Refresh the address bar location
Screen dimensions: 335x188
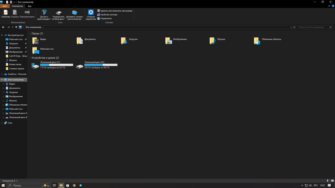point(294,27)
